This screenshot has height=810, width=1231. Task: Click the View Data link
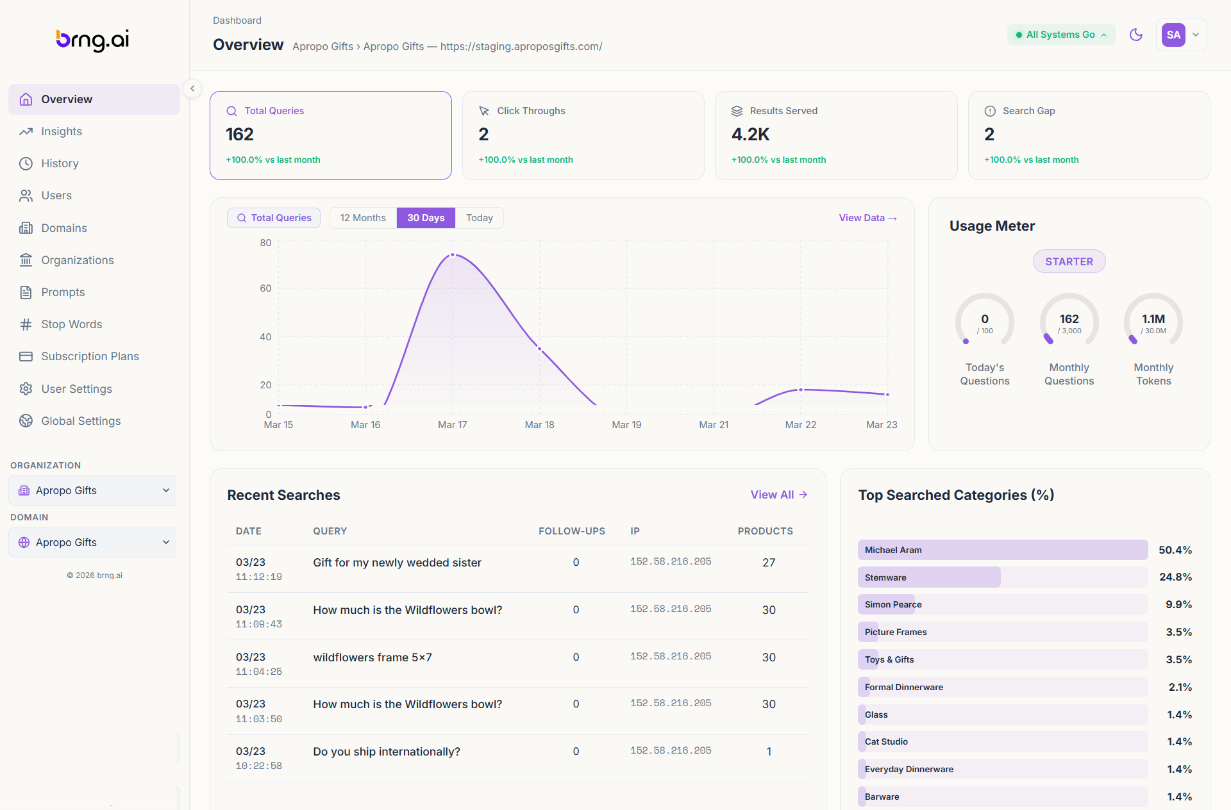click(x=867, y=218)
